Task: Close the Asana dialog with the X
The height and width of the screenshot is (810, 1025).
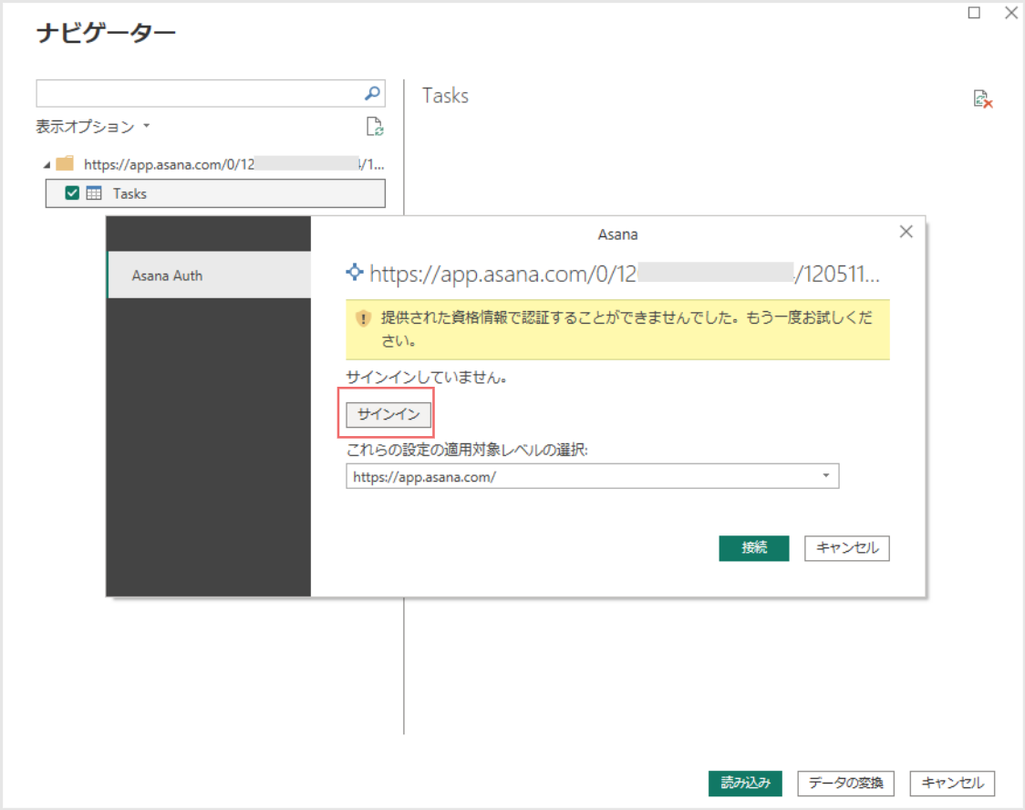Action: (x=906, y=232)
